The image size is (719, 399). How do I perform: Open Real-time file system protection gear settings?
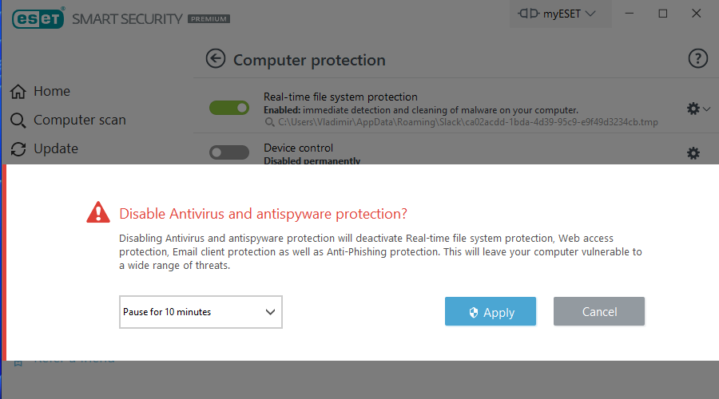click(x=693, y=108)
